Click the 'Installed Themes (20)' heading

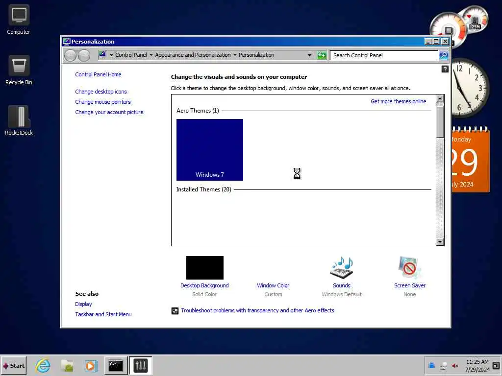pyautogui.click(x=203, y=189)
